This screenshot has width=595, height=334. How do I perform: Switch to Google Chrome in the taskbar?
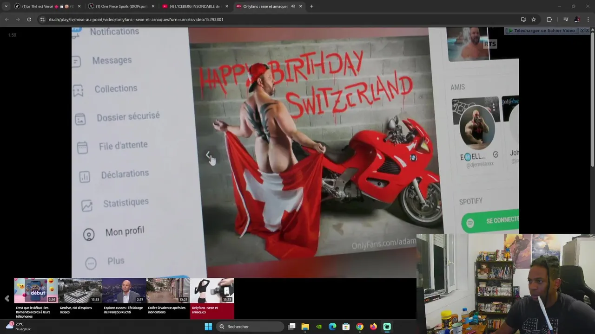point(359,327)
